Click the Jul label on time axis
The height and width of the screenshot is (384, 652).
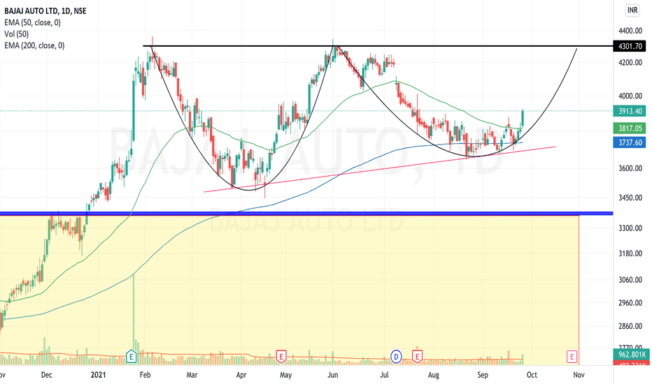pyautogui.click(x=385, y=375)
